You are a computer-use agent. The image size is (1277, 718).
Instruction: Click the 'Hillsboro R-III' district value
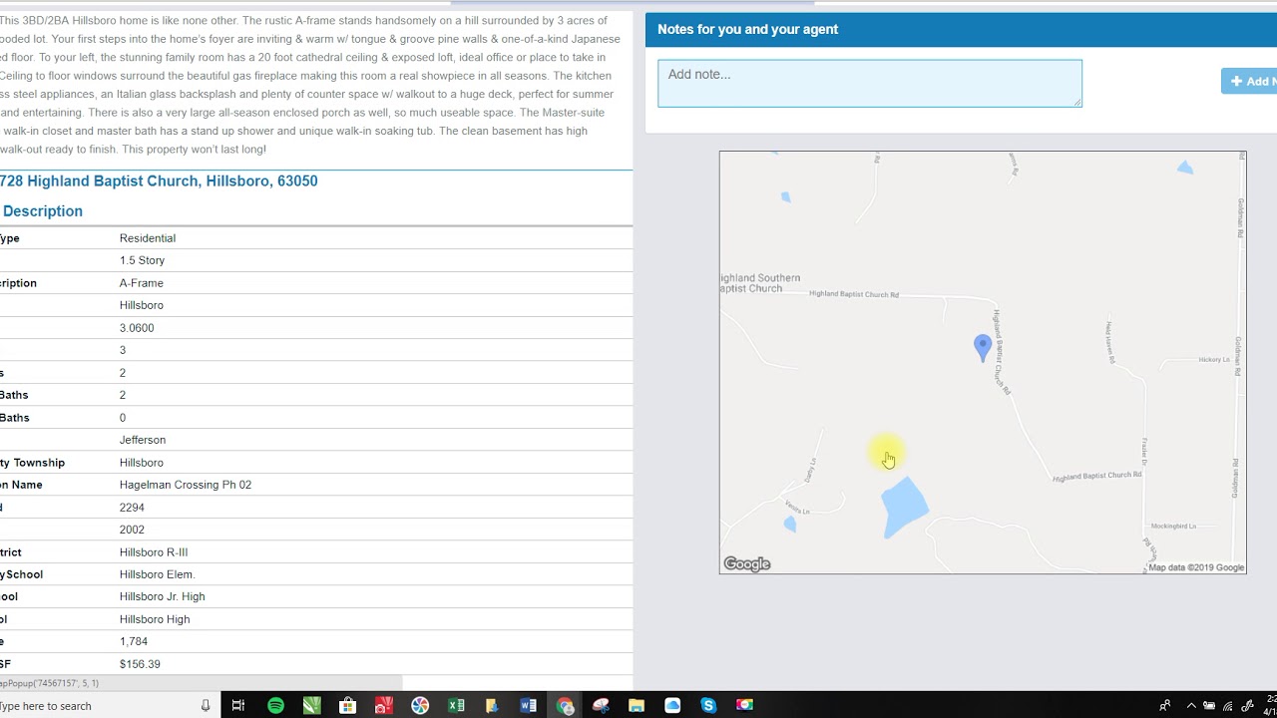coord(154,552)
